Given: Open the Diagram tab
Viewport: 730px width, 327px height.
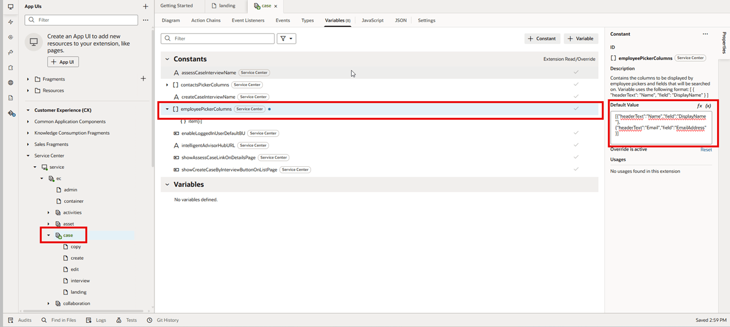Looking at the screenshot, I should (x=171, y=21).
